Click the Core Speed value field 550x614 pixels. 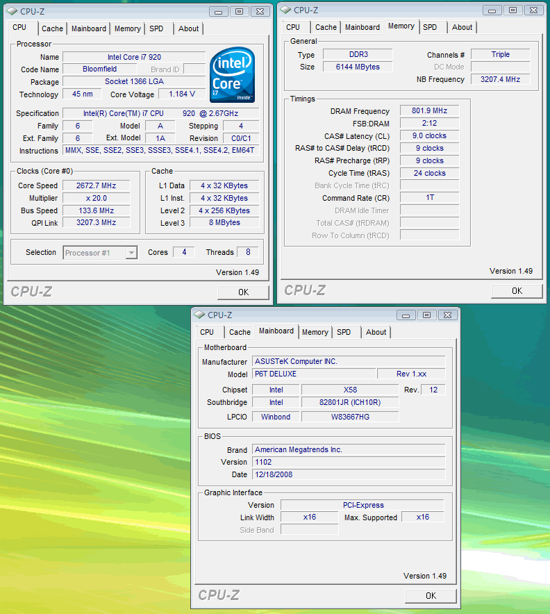[x=96, y=185]
